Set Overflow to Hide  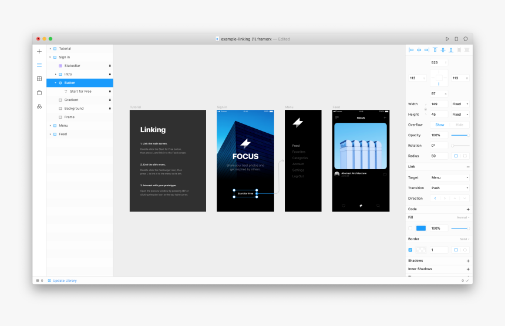[460, 125]
